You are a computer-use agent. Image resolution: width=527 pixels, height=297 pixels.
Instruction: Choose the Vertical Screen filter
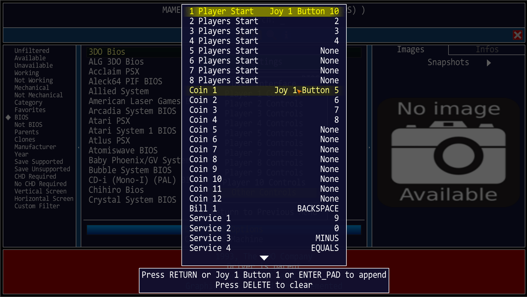[x=40, y=191]
